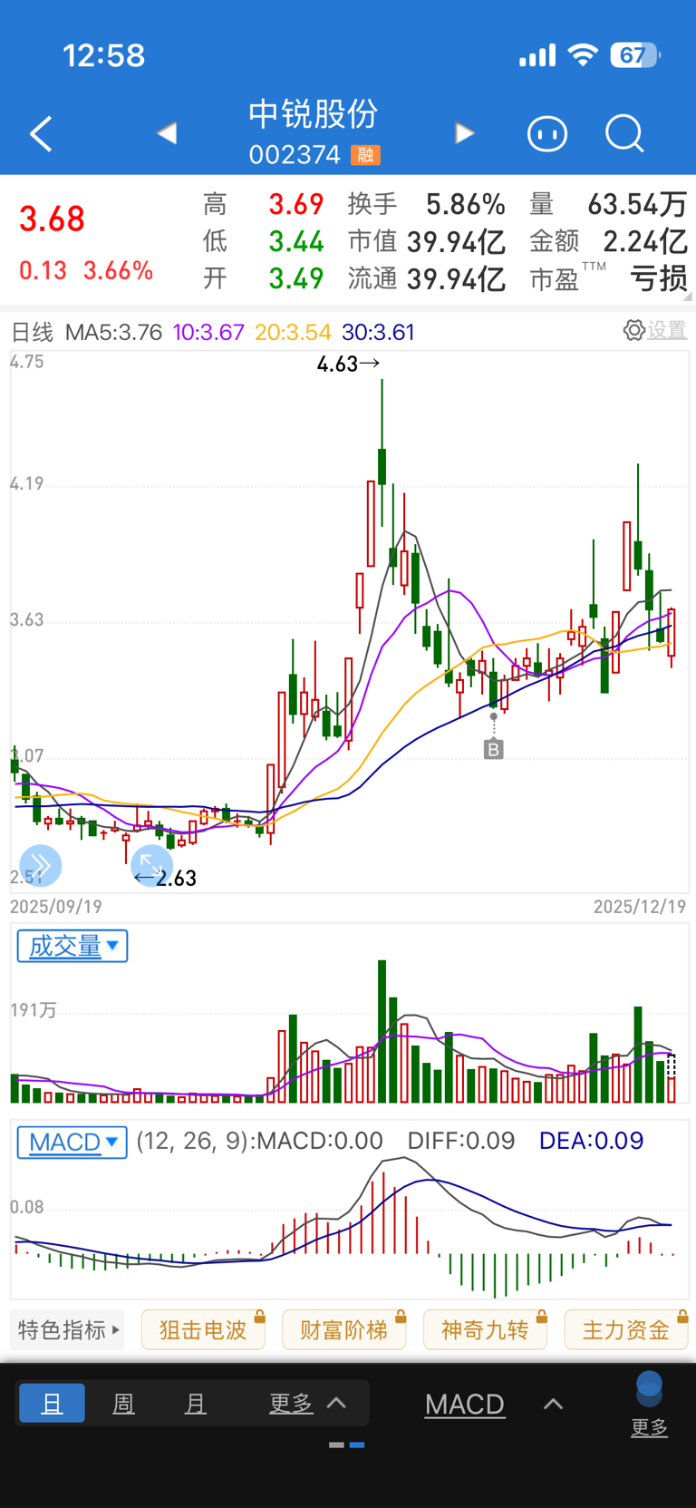Tap the battery indicator in status bar
The image size is (696, 1508).
[x=635, y=55]
